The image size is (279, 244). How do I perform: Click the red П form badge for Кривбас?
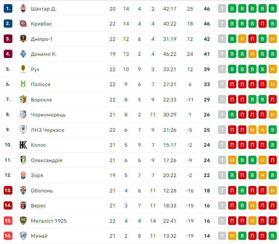[x=263, y=24]
